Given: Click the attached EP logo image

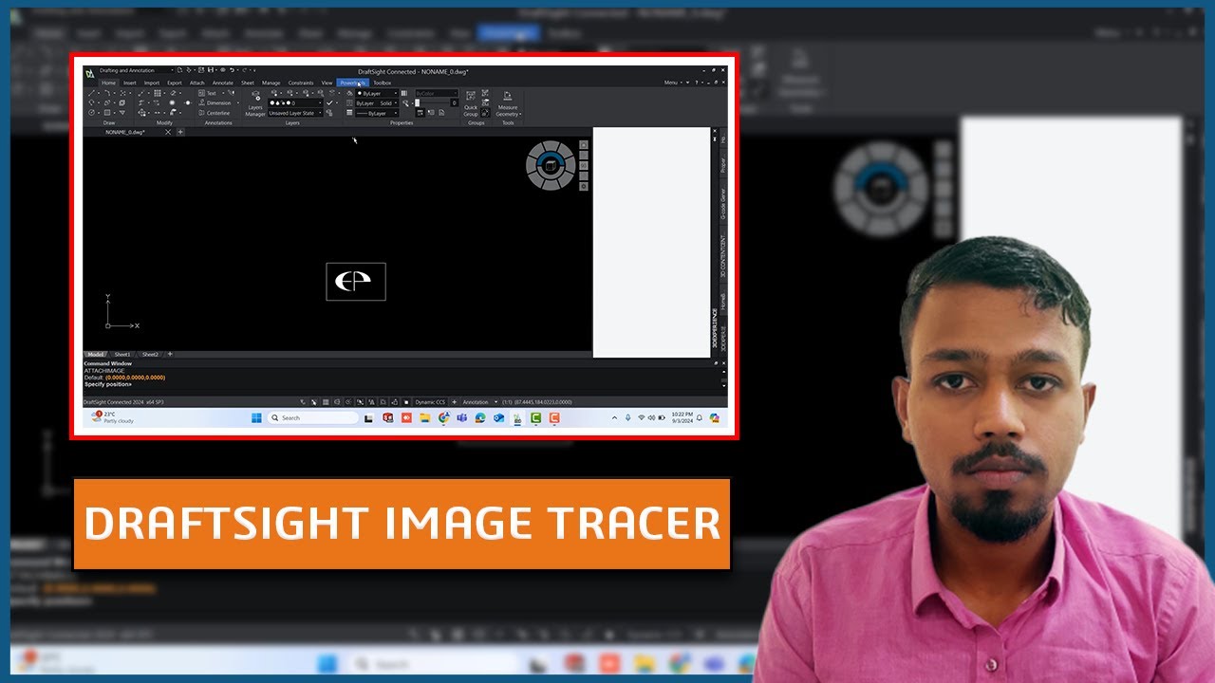Looking at the screenshot, I should tap(356, 282).
